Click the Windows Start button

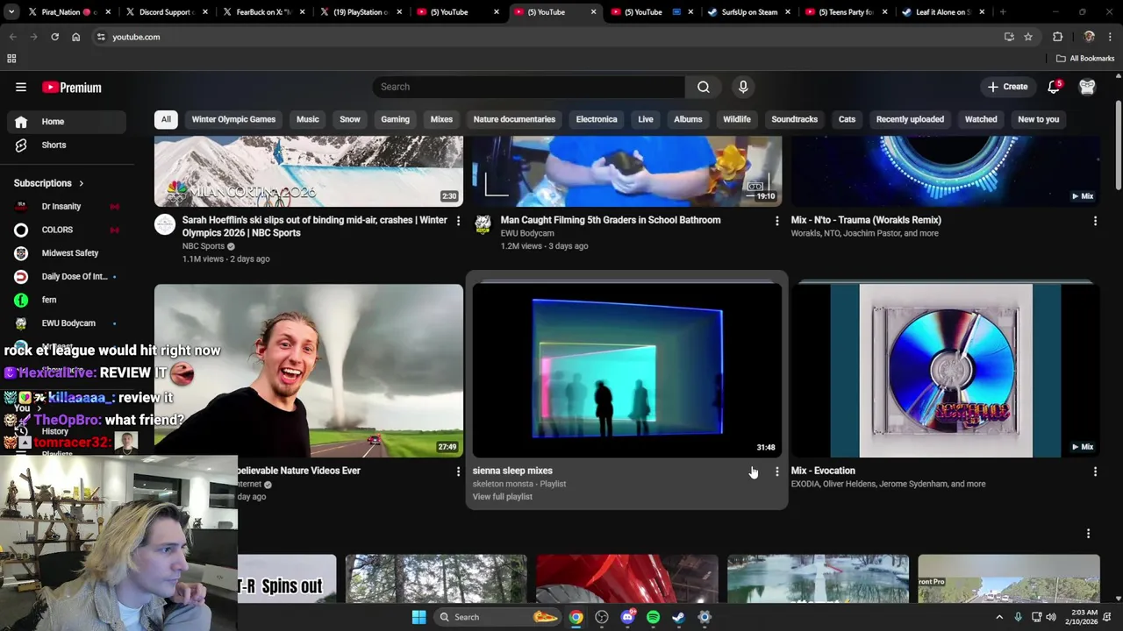click(x=419, y=617)
